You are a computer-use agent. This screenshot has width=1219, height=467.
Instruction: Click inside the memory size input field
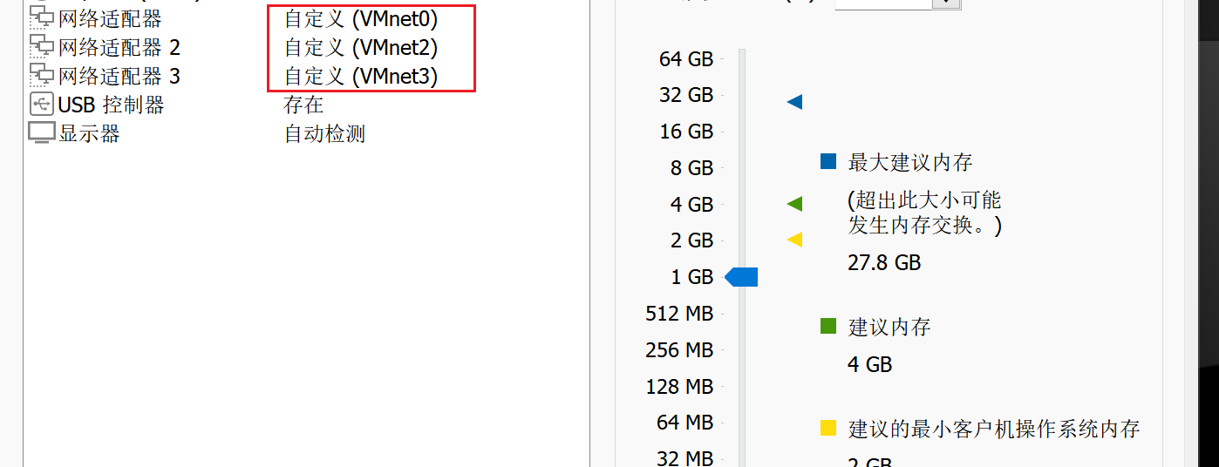tap(882, 3)
